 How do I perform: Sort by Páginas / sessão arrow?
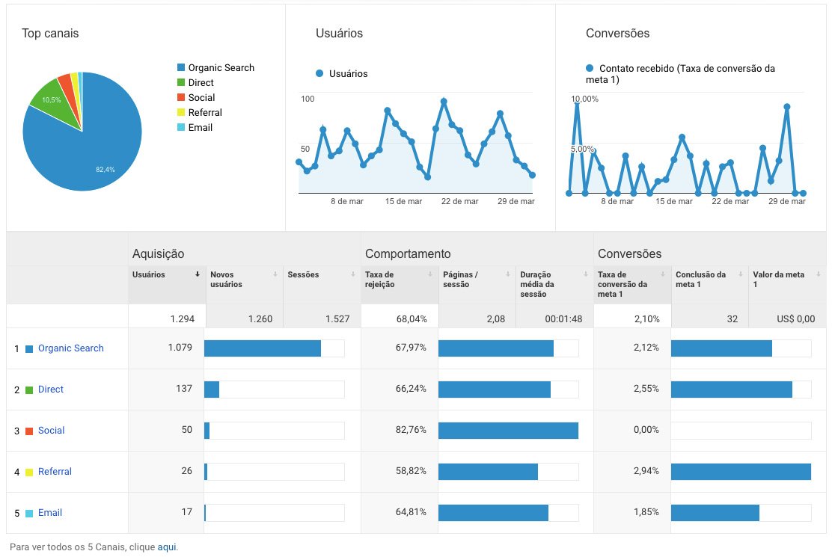point(507,274)
